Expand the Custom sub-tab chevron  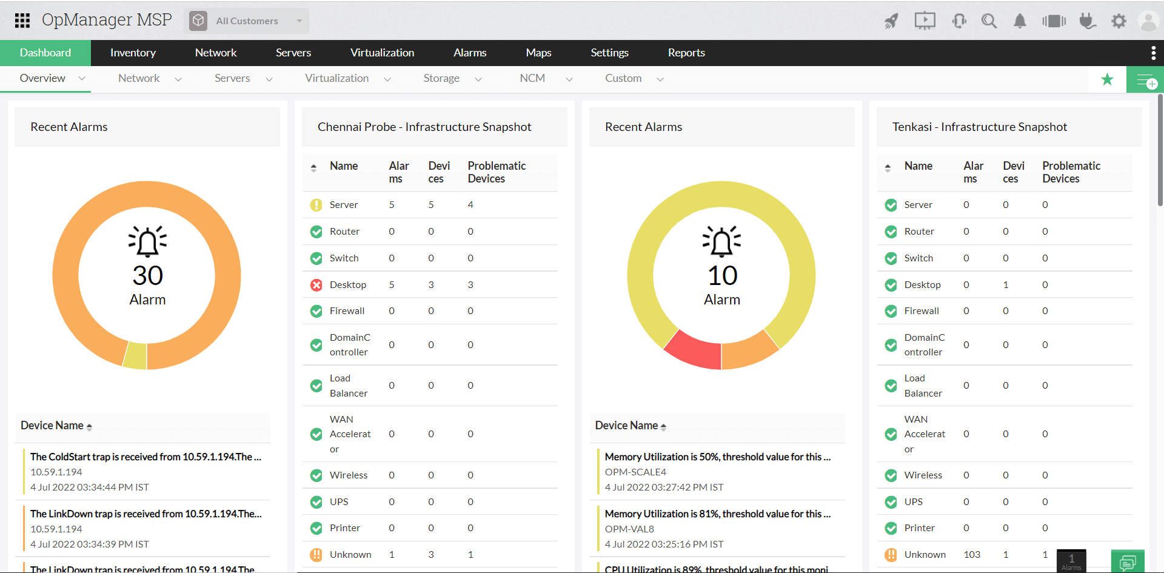tap(660, 79)
